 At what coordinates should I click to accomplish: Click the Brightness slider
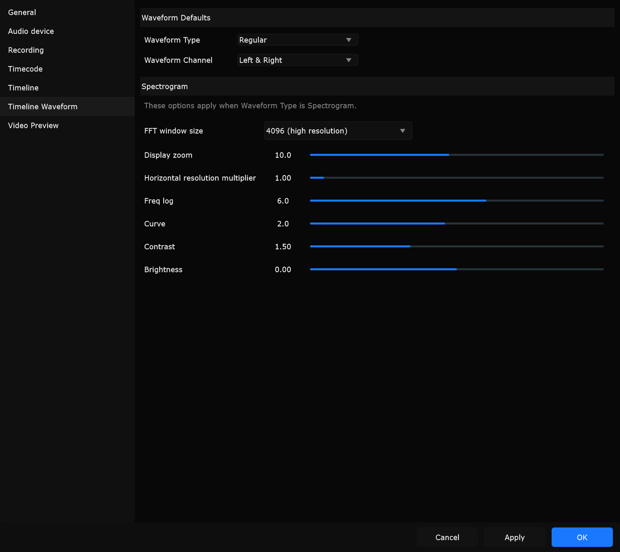457,269
